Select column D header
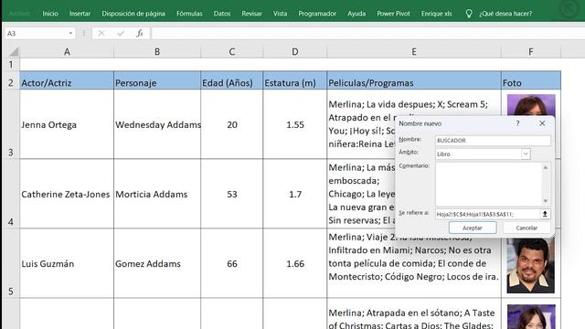This screenshot has height=329, width=585. (x=294, y=51)
